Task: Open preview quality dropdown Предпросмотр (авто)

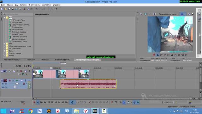Action: click(x=169, y=14)
